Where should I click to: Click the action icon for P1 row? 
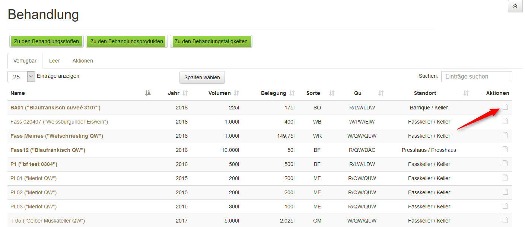[x=505, y=164]
